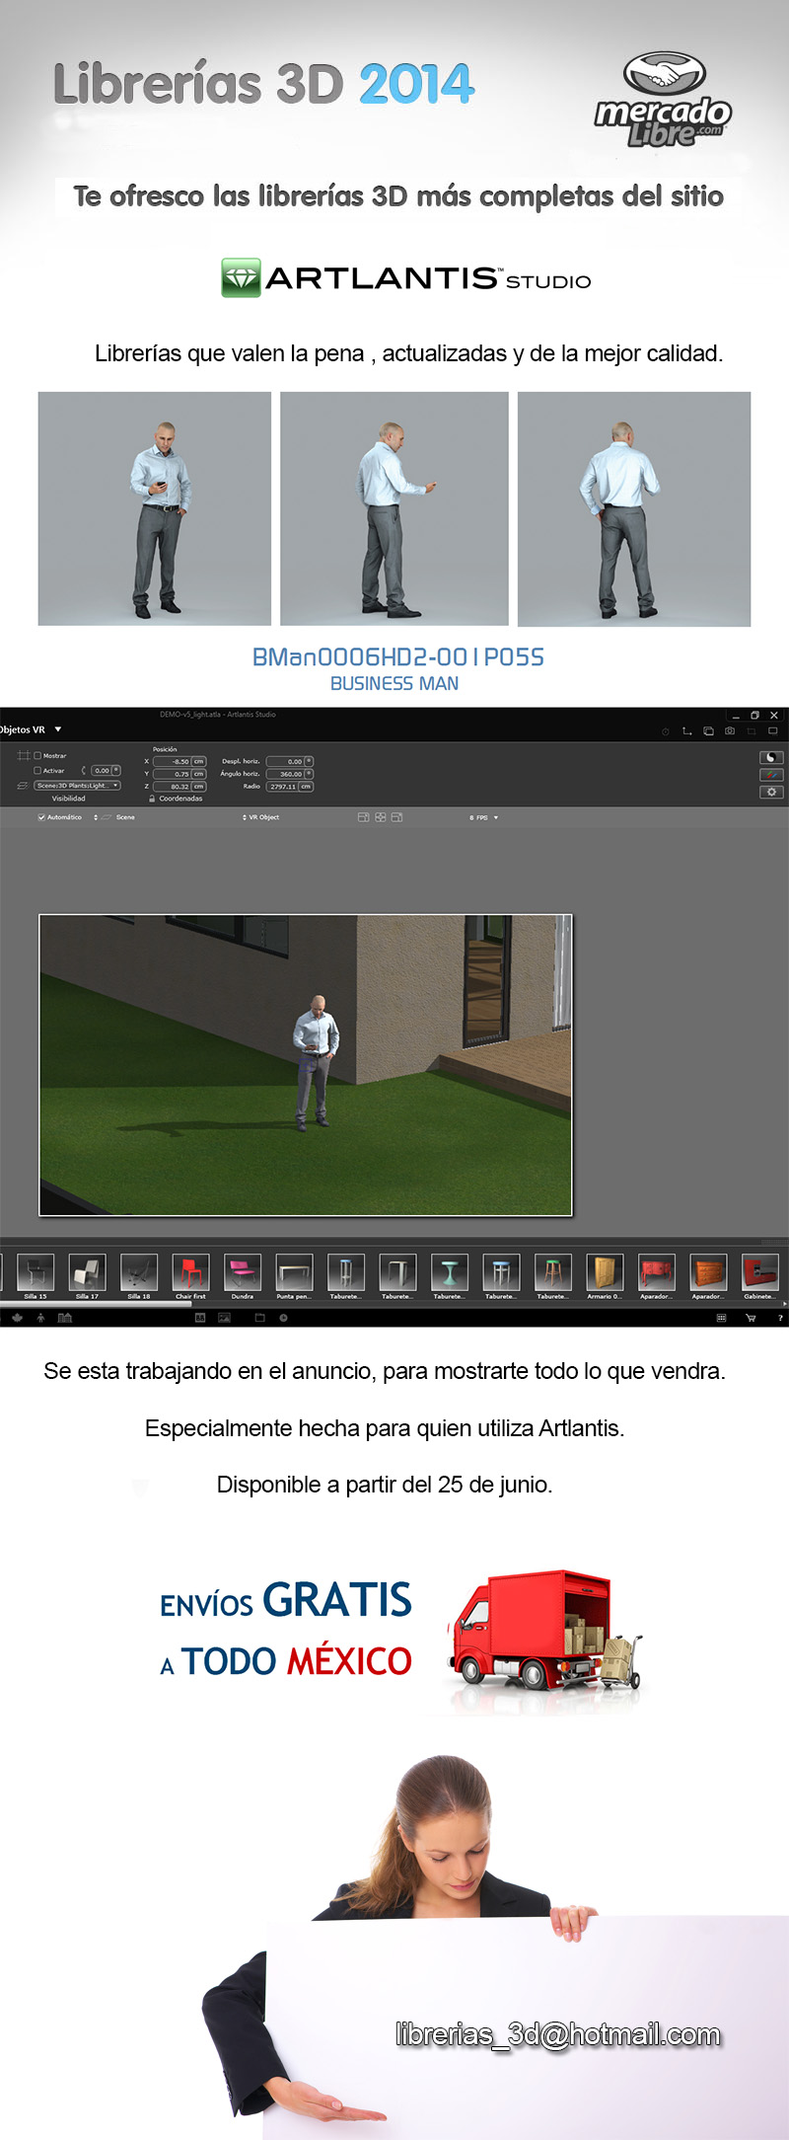Image resolution: width=789 pixels, height=2140 pixels.
Task: Click the businessman in the 3D preview
Action: 315,1061
